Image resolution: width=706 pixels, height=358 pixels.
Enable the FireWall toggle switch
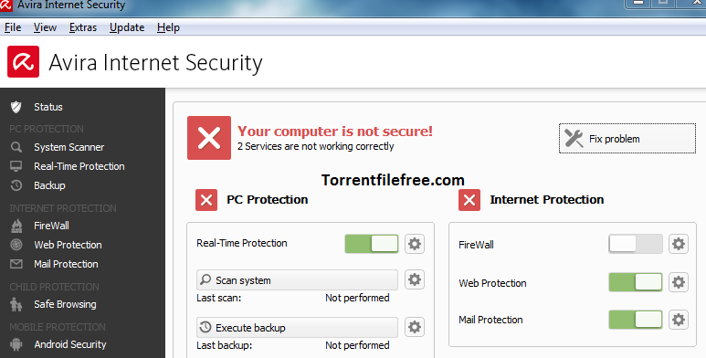coord(636,244)
